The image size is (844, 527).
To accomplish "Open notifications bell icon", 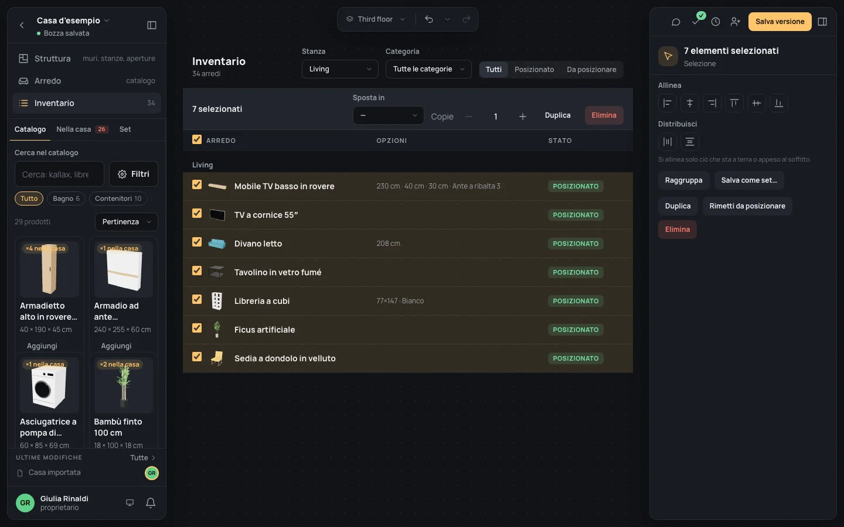I will (151, 503).
